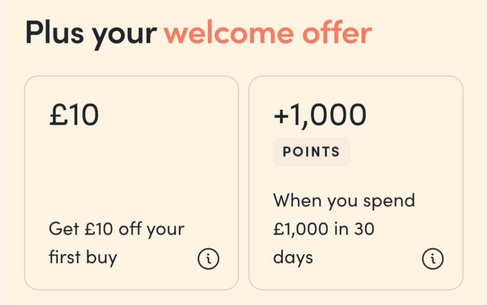Viewport: 487px width, 305px height.
Task: Click the words '30 days'
Action: pyautogui.click(x=294, y=257)
